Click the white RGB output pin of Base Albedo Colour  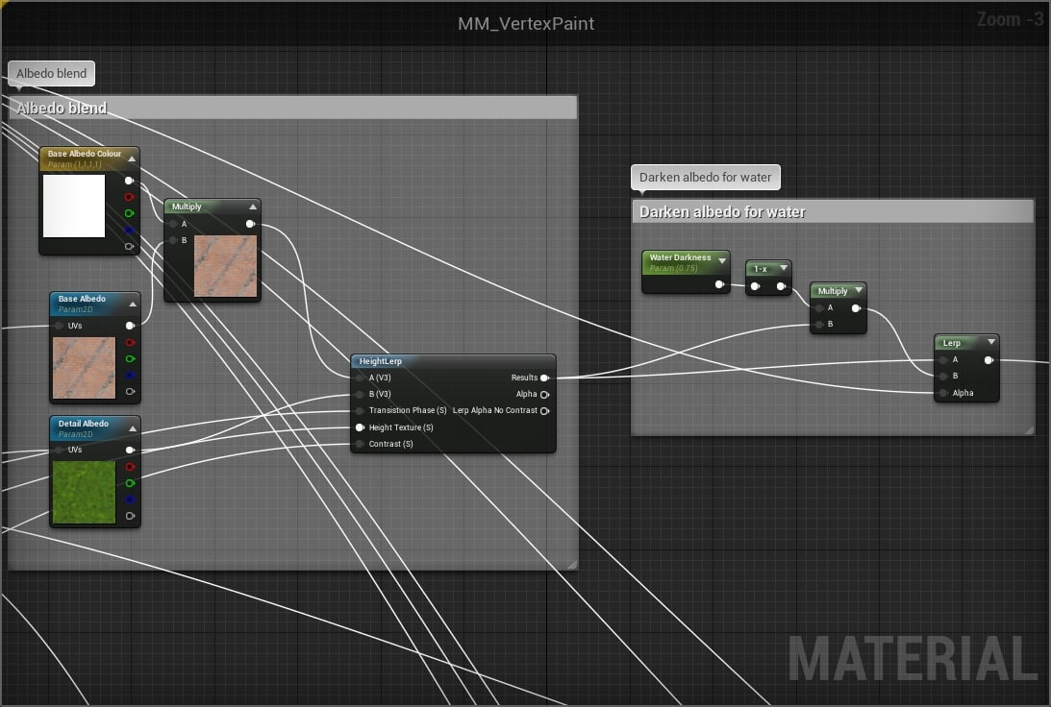[x=130, y=181]
